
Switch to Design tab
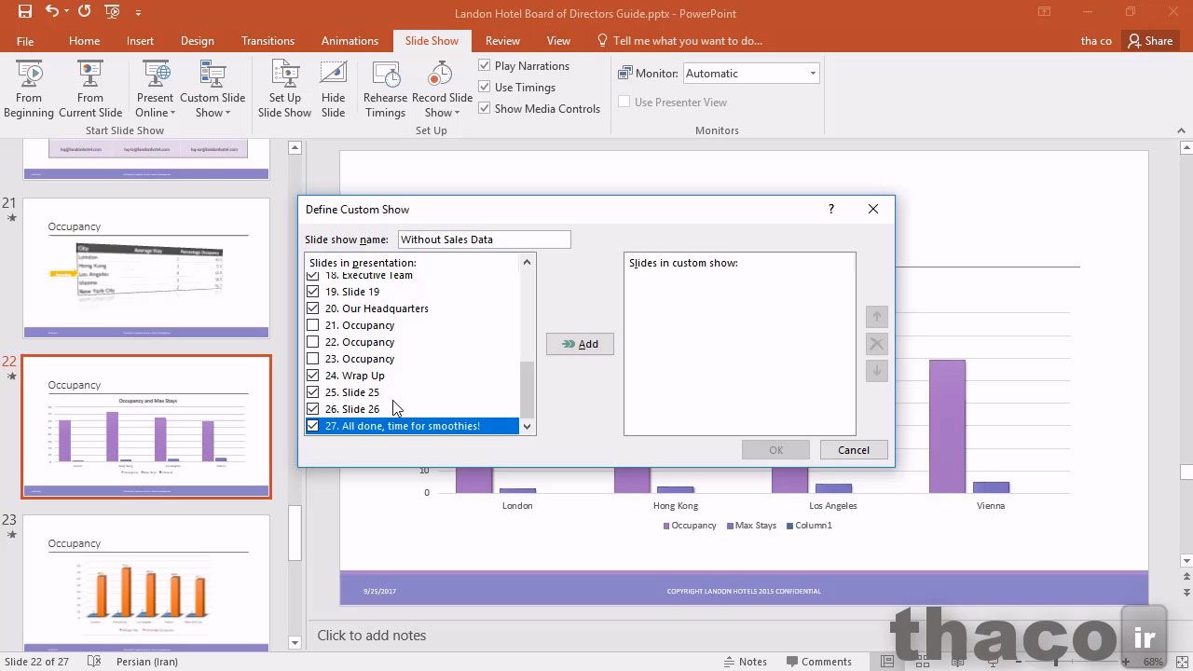(x=198, y=41)
